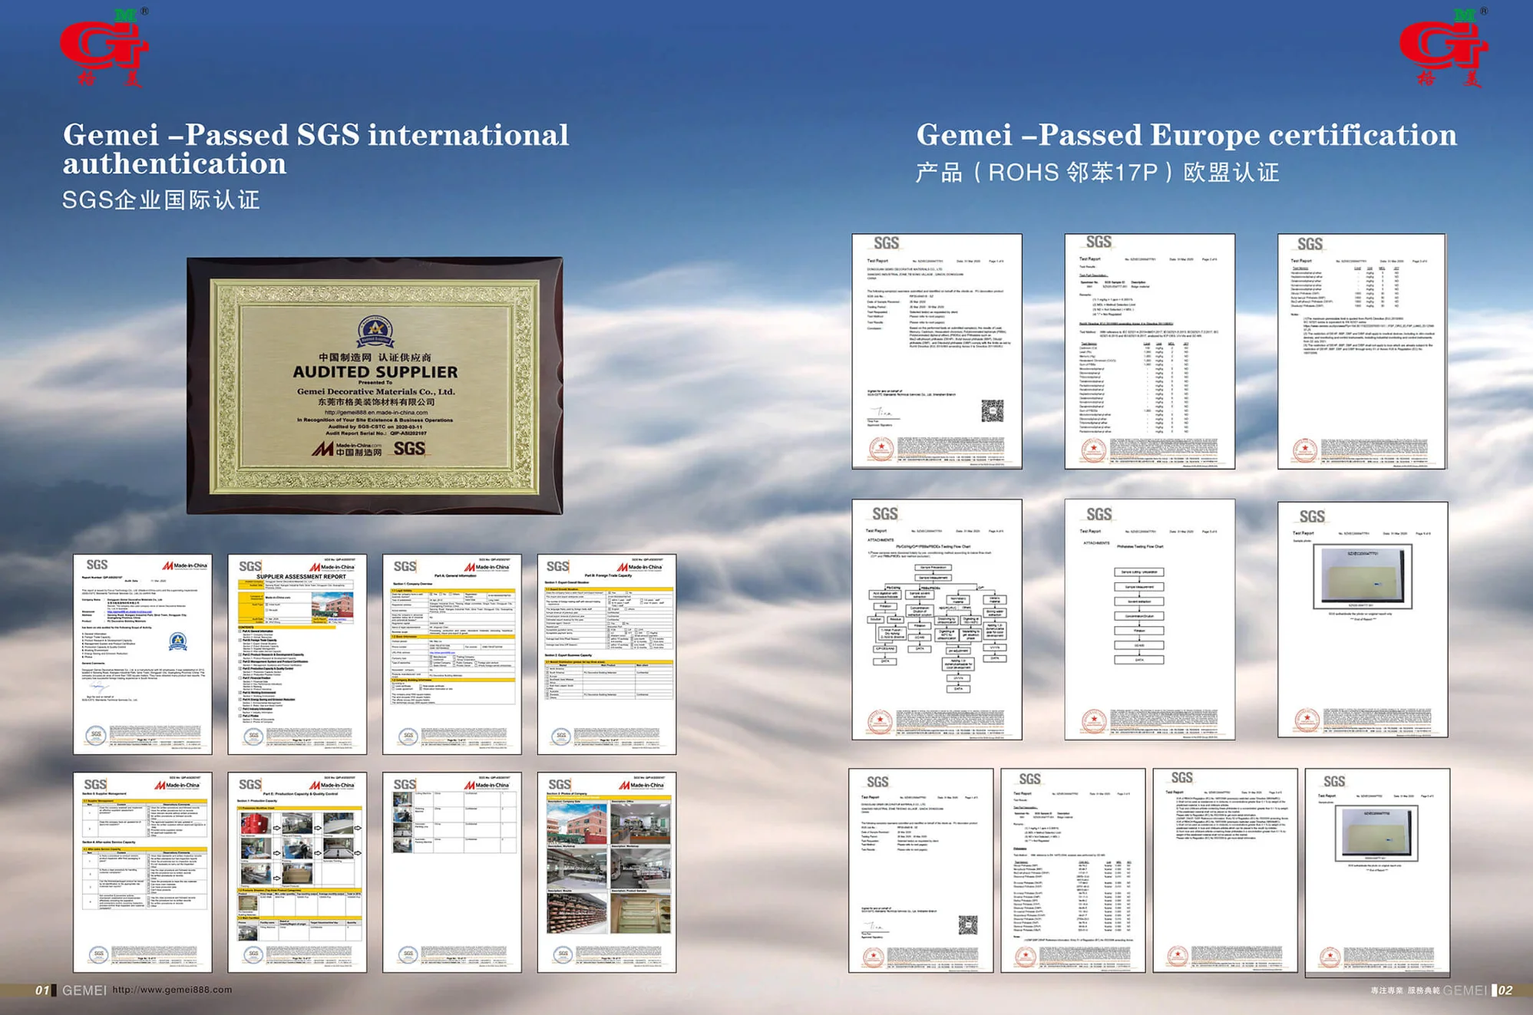Click the 'Gemei Decorative Materials Co., Ltd.' text on the plaque

click(x=376, y=391)
